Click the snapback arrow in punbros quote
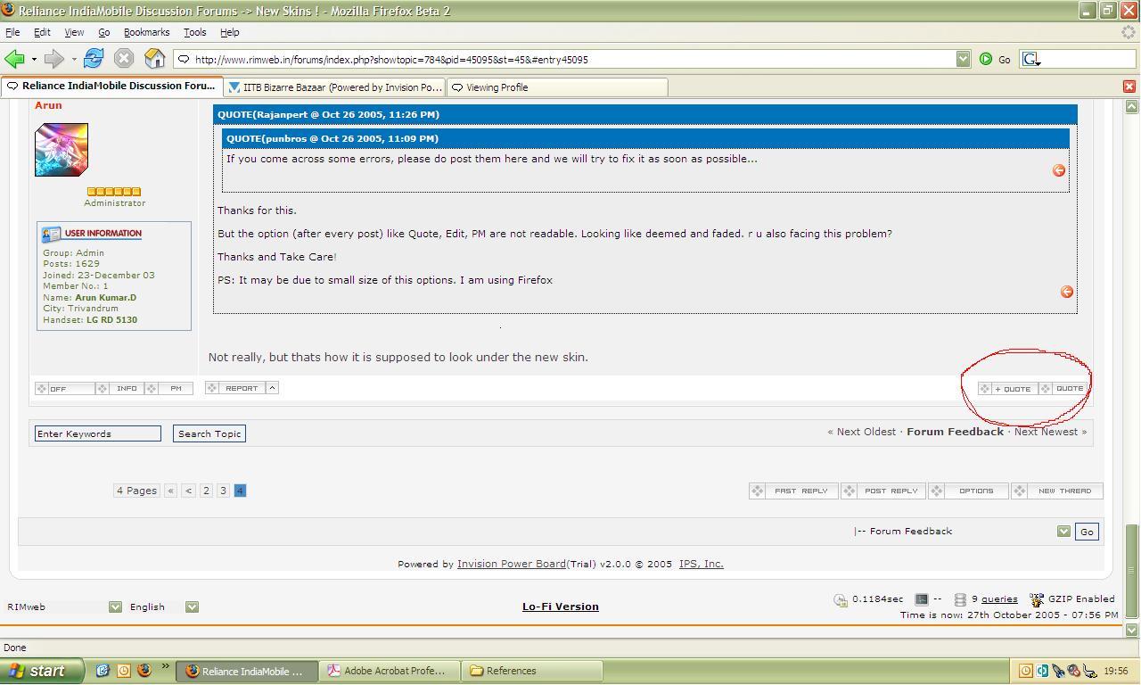 (x=1059, y=170)
